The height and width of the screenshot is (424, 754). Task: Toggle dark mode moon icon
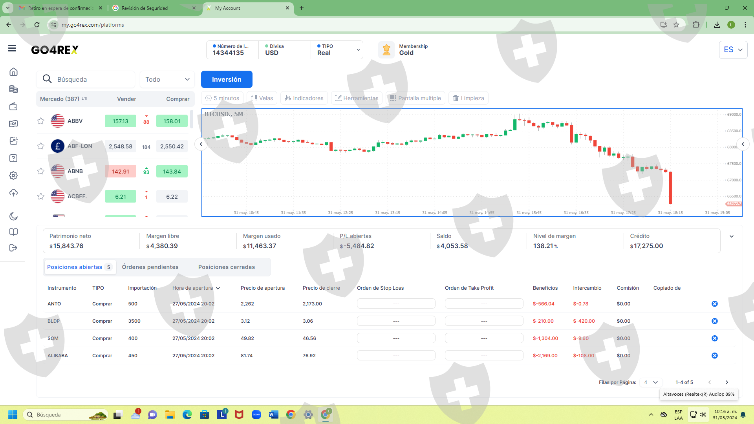[x=13, y=216]
